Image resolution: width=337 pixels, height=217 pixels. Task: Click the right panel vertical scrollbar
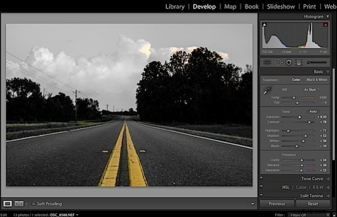[334, 114]
